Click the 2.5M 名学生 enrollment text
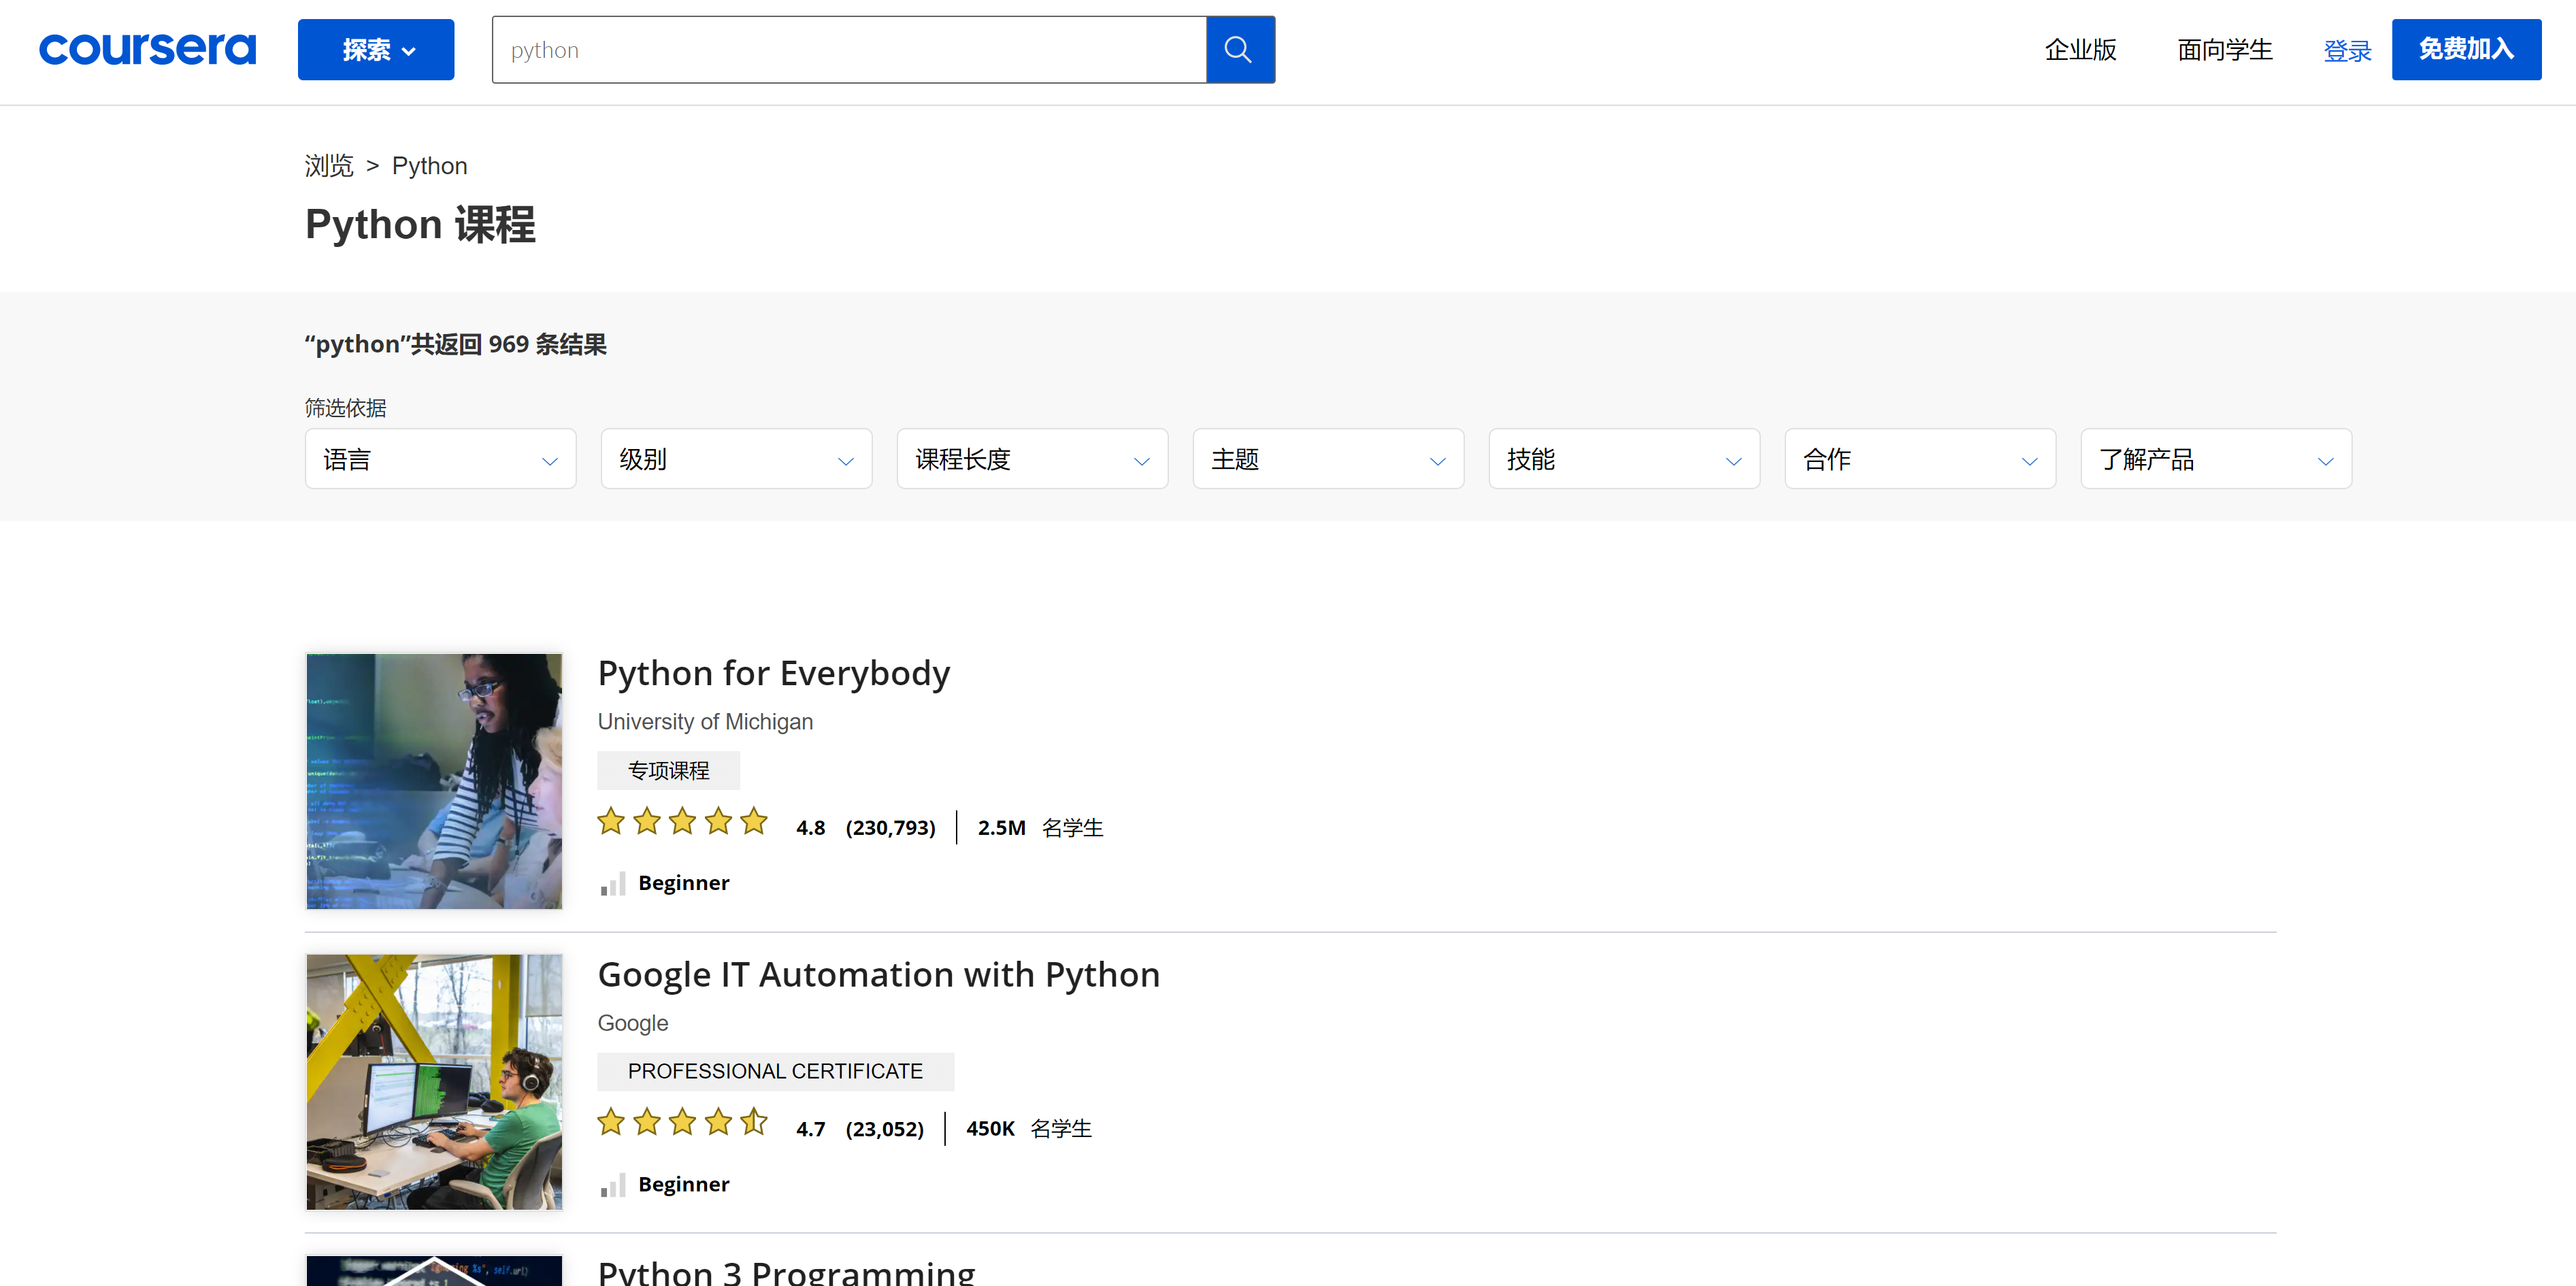Viewport: 2576px width, 1286px height. click(x=1040, y=827)
